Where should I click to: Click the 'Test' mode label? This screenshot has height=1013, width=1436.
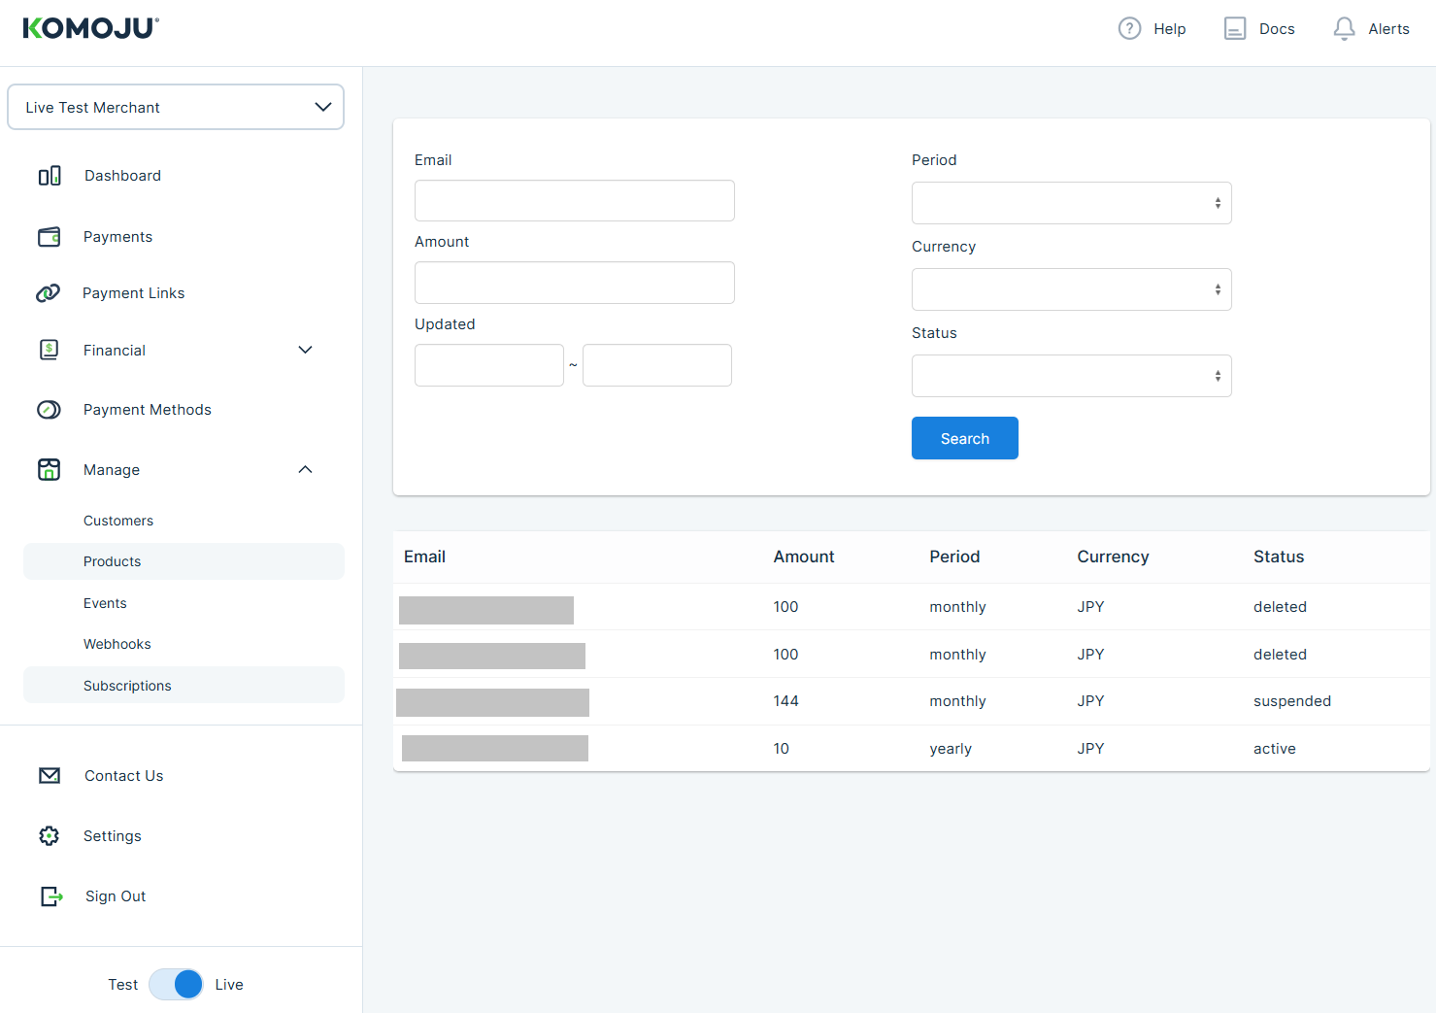coord(122,985)
